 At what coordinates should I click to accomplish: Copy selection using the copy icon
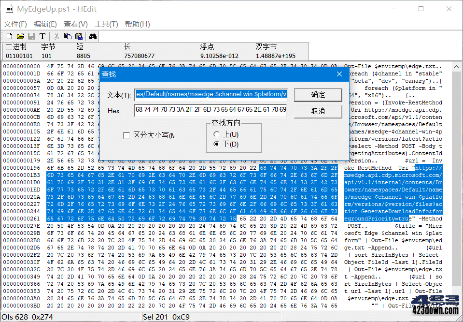point(68,36)
